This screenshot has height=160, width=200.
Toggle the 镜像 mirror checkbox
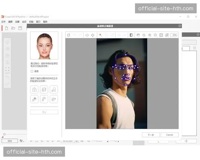[x=32, y=71]
